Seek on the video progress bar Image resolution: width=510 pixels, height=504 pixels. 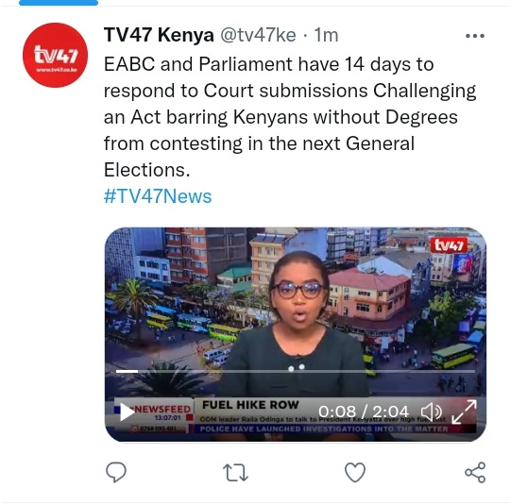tap(296, 371)
